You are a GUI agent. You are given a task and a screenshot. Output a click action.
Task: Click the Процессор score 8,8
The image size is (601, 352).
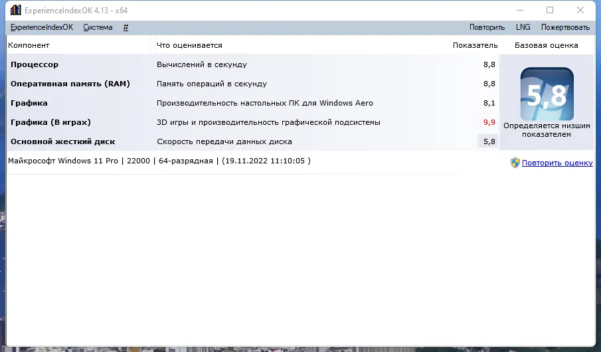[x=489, y=64]
